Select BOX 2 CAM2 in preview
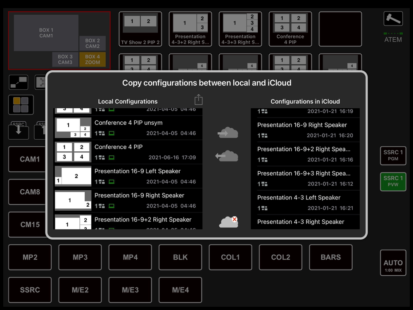This screenshot has height=310, width=413. [93, 43]
